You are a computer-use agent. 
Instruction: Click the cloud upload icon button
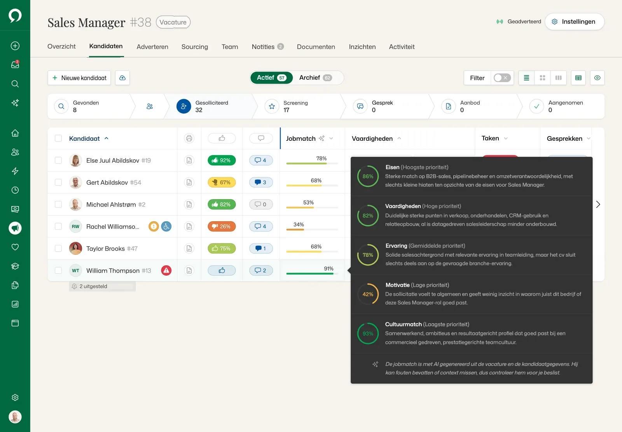[x=122, y=78]
